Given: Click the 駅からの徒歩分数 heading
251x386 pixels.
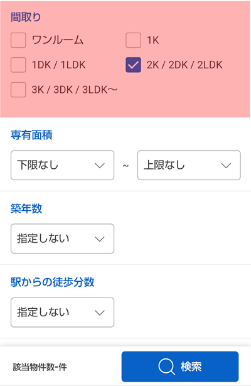Looking at the screenshot, I should (x=53, y=282).
